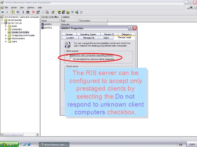Viewport: 197px width, 147px height.
Task: Click the Filter funnel toolbar icon
Action: point(72,12)
